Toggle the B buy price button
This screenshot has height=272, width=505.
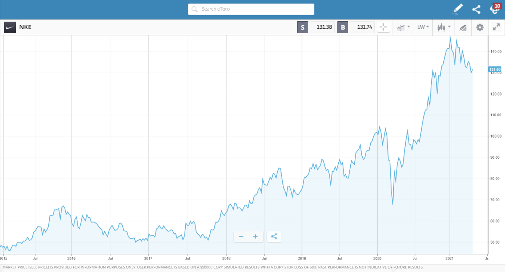pyautogui.click(x=343, y=27)
